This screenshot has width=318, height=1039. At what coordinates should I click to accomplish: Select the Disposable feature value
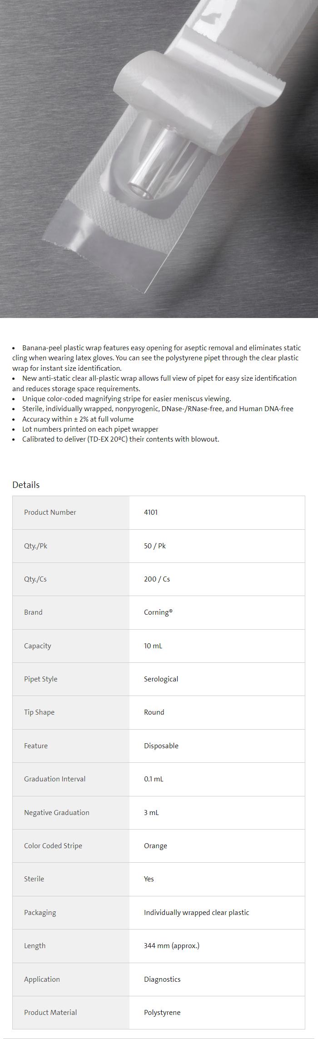tap(161, 746)
